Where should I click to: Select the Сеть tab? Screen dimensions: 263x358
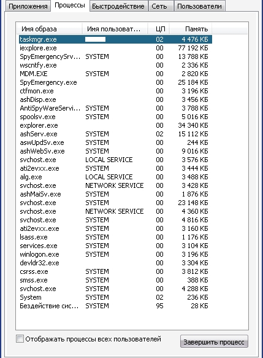[159, 6]
